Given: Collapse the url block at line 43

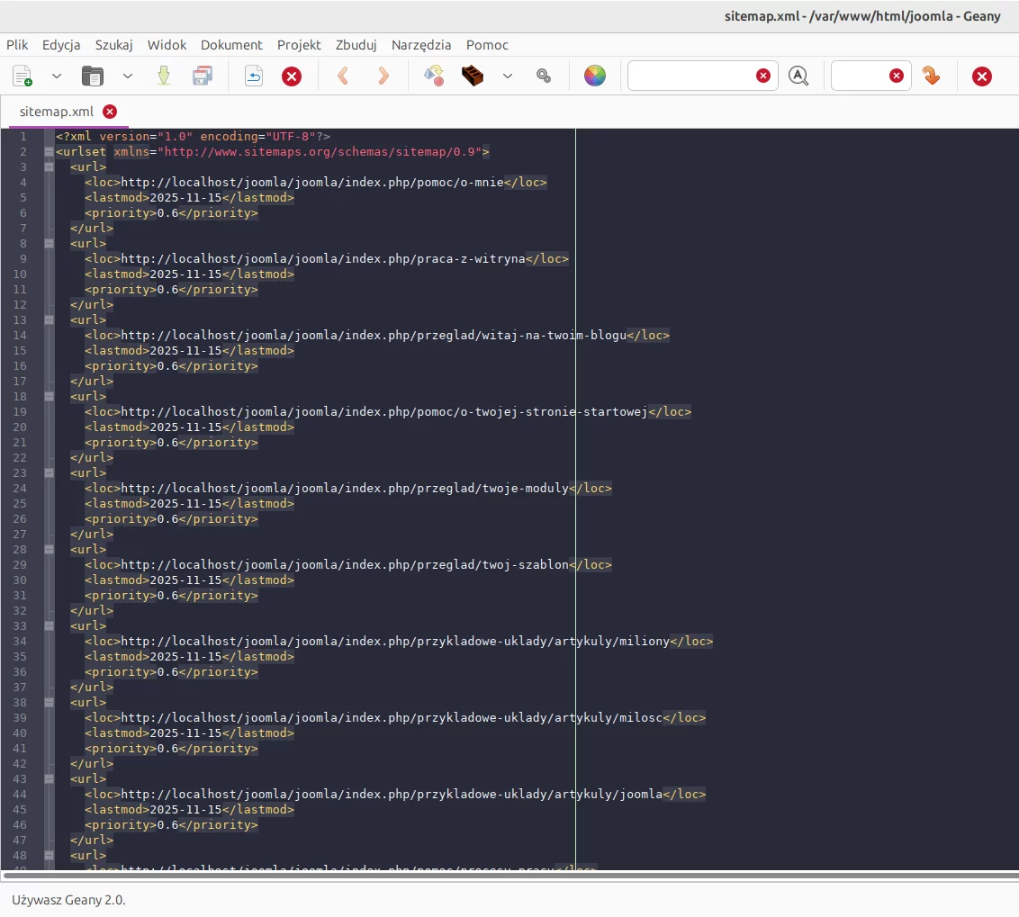Looking at the screenshot, I should [x=49, y=778].
